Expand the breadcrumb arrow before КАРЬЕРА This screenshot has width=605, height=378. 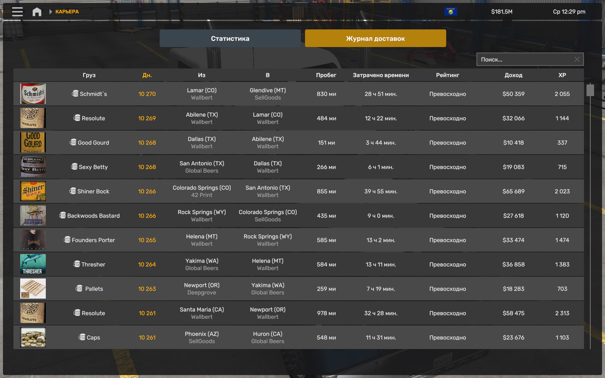coord(50,12)
